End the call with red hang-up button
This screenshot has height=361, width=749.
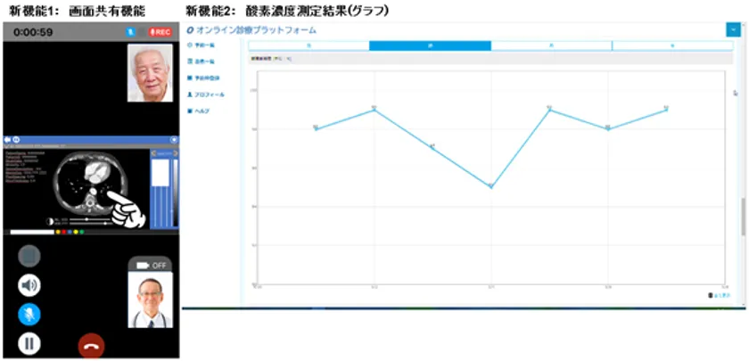tap(91, 347)
